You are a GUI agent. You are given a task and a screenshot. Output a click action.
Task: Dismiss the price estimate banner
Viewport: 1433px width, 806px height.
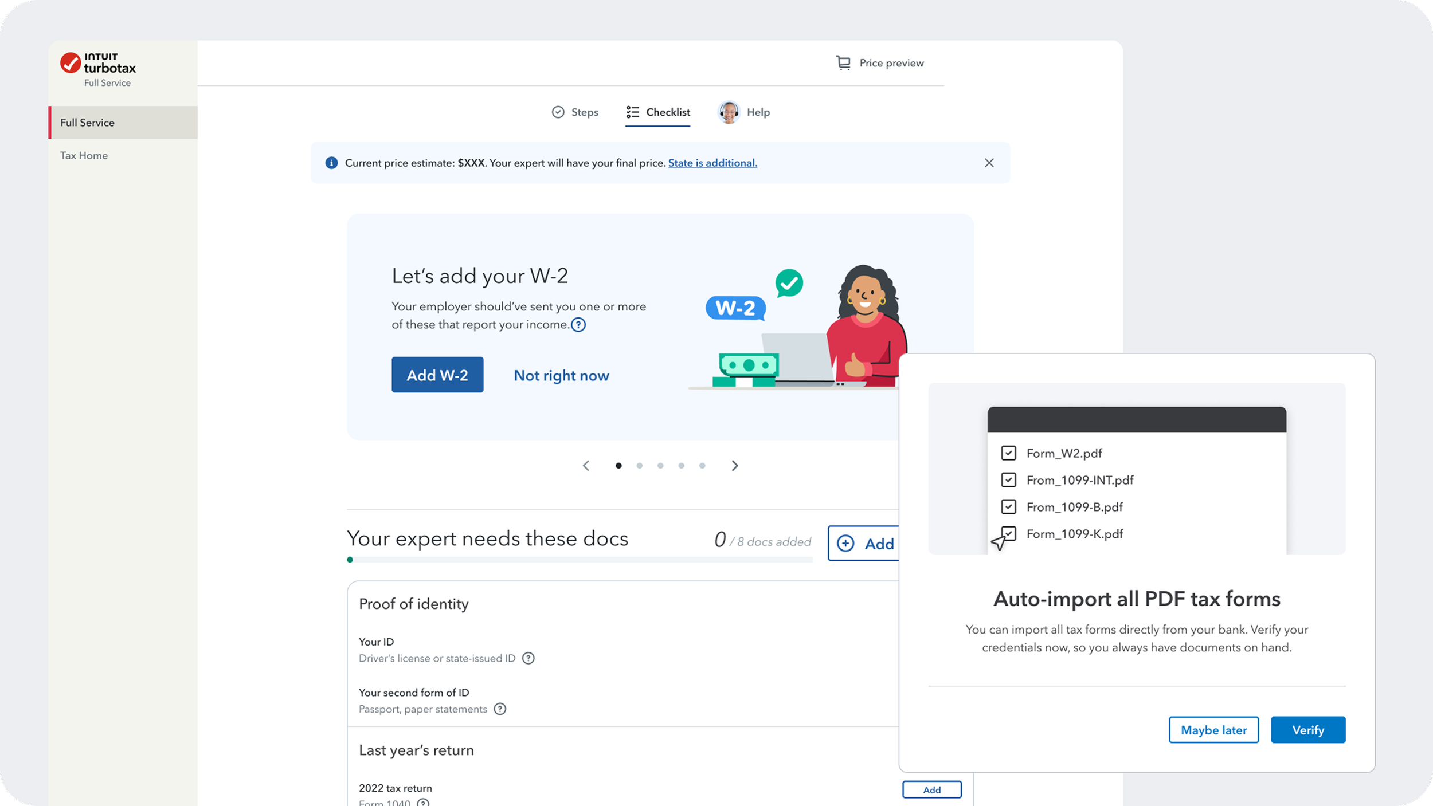tap(989, 163)
